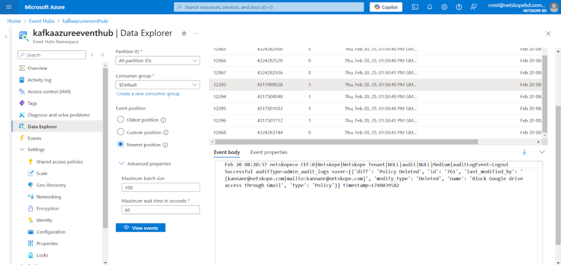
Task: Focus the sidebar Search box
Action: pos(52,55)
